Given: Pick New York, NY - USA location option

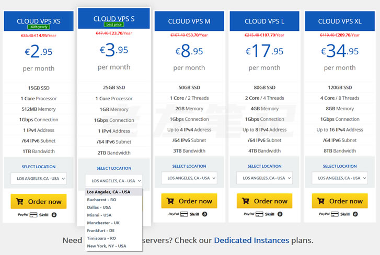Looking at the screenshot, I should coord(107,246).
